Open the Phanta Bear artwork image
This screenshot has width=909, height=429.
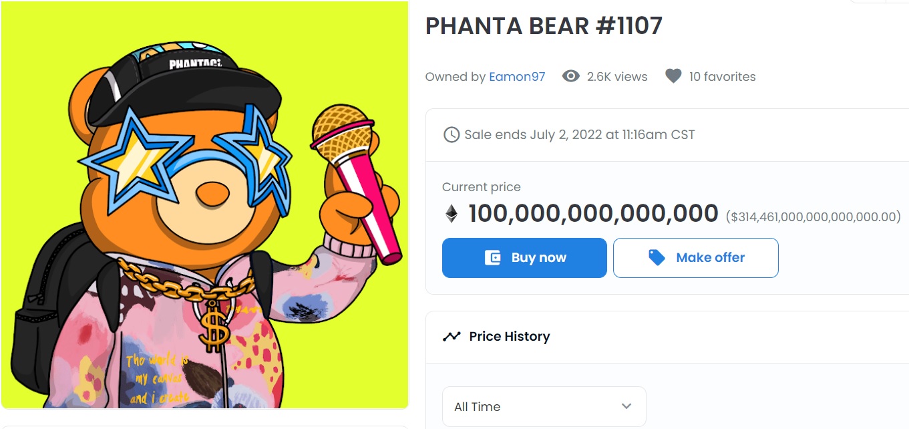[204, 204]
